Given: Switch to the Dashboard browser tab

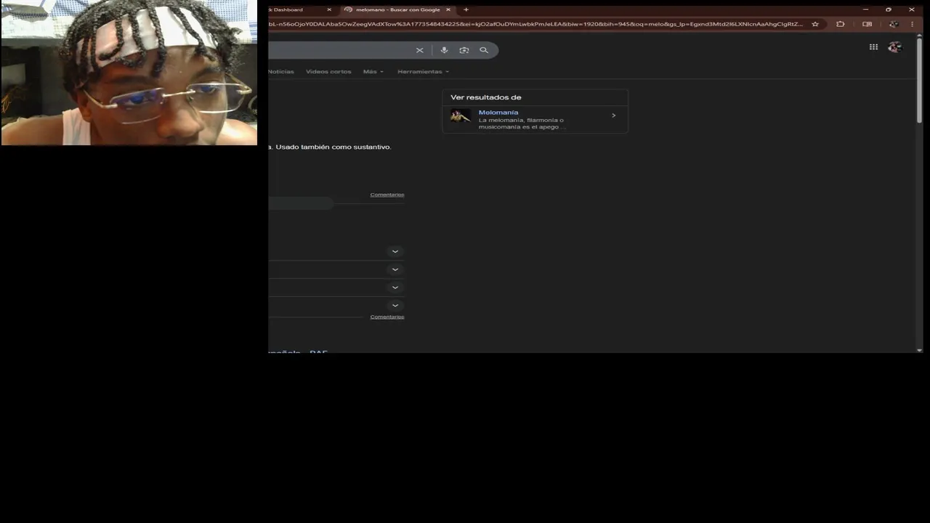Looking at the screenshot, I should (x=296, y=9).
